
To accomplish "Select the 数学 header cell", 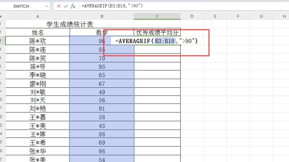I will (102, 32).
